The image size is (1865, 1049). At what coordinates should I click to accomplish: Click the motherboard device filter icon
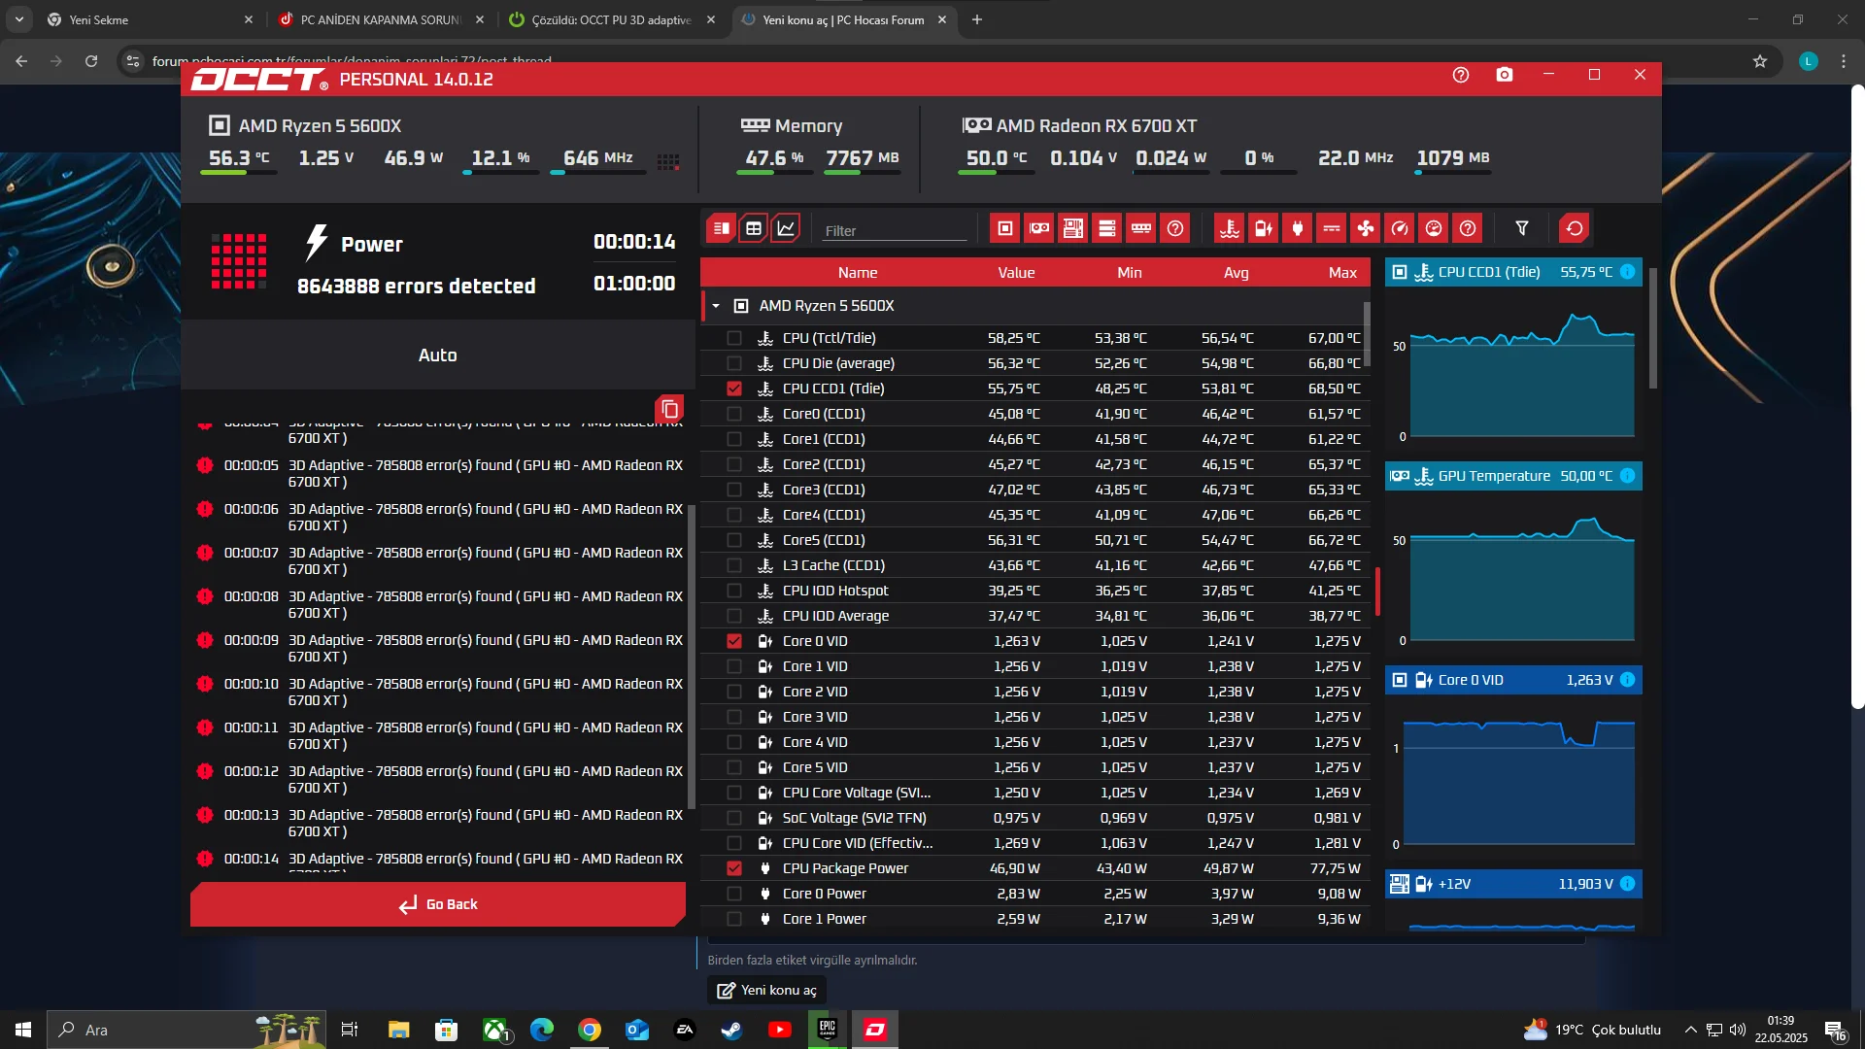tap(1073, 228)
